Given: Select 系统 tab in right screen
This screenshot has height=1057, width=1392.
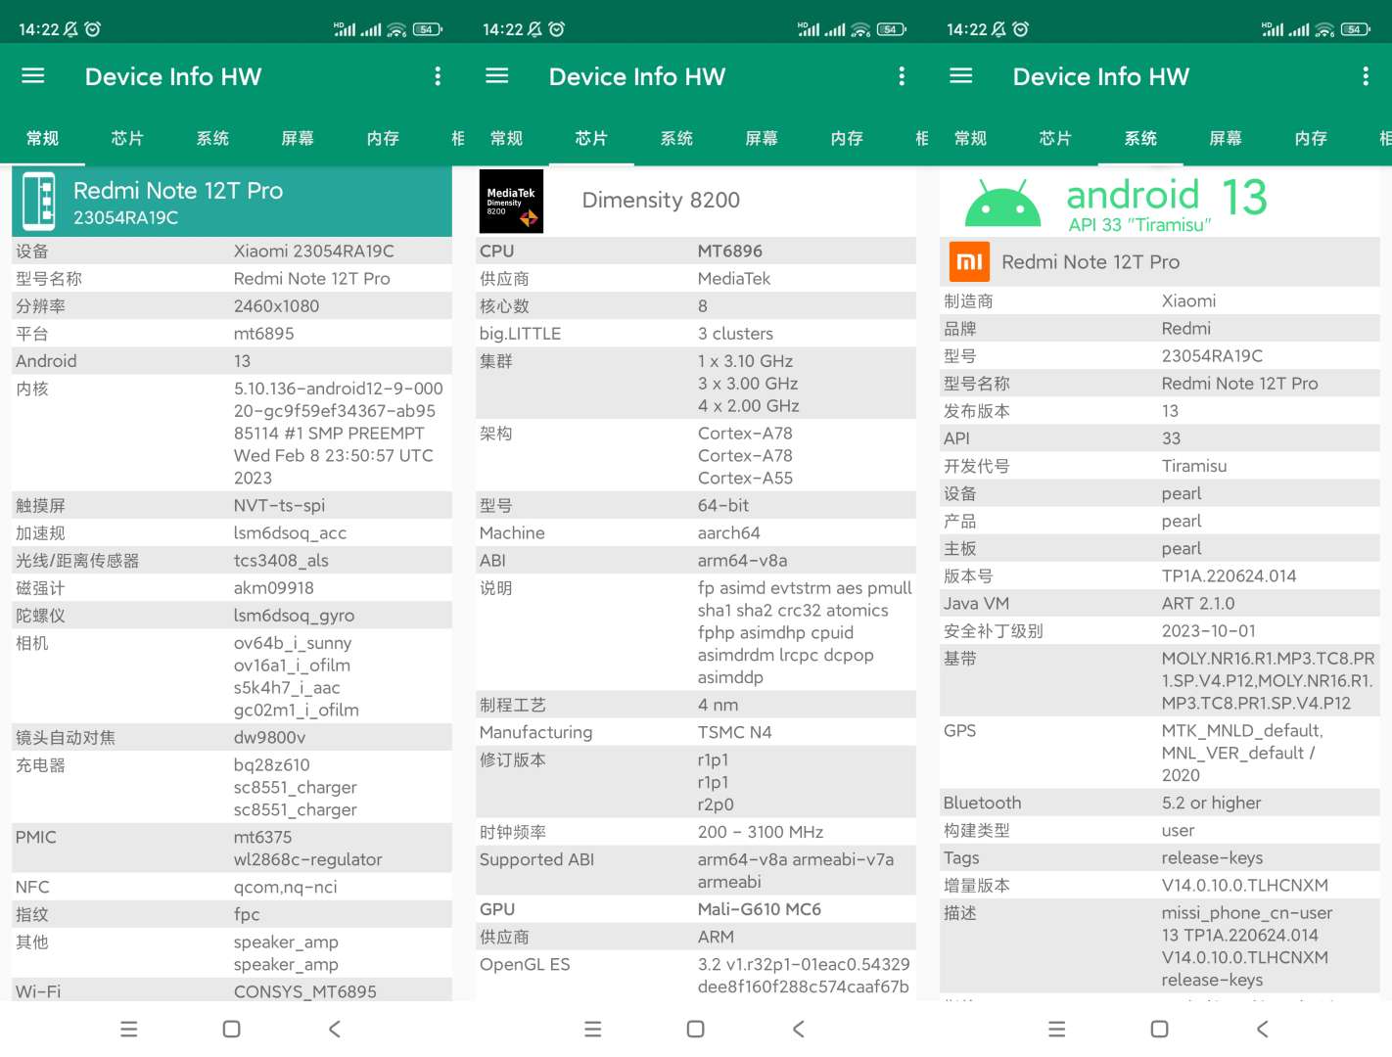Looking at the screenshot, I should (x=1140, y=138).
